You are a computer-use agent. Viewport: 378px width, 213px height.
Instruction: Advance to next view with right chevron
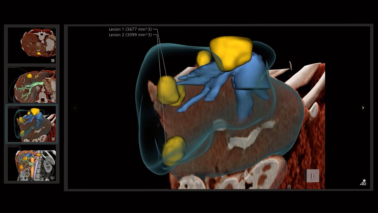pos(363,107)
